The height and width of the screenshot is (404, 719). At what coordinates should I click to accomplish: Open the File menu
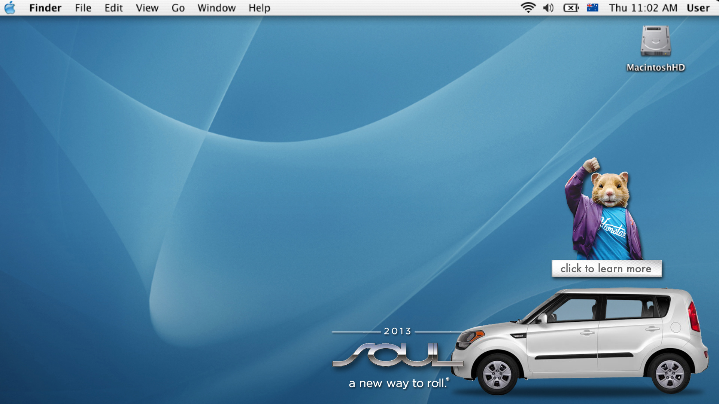click(83, 8)
